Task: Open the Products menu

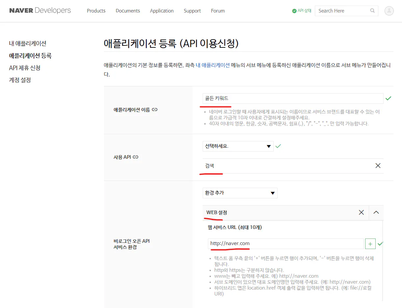Action: (x=96, y=11)
